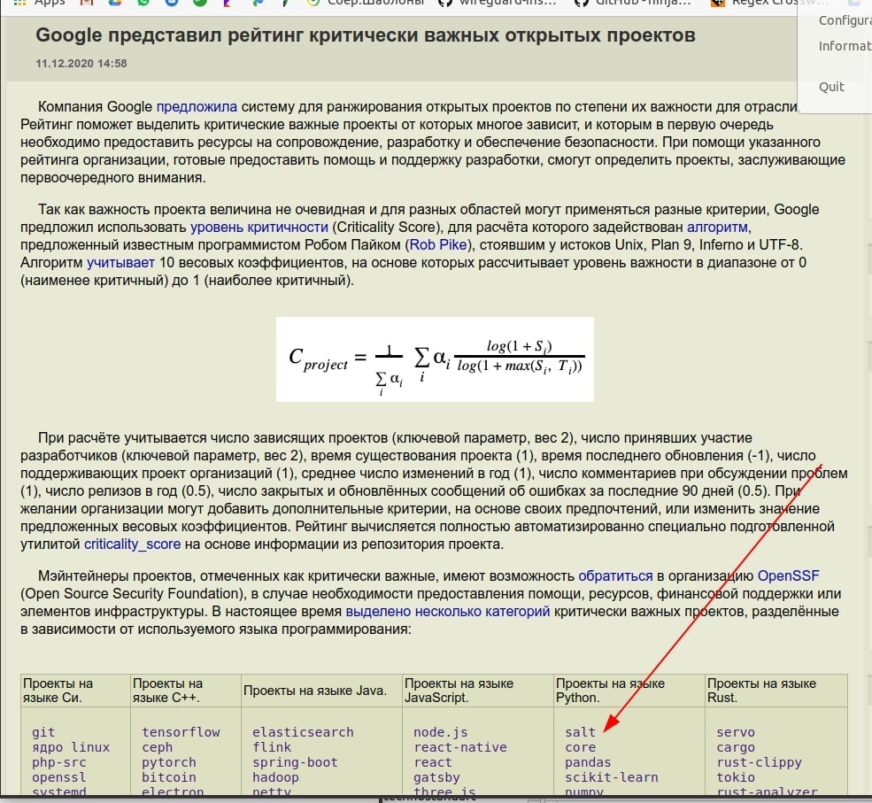
Task: Select 'php-src' in the table
Action: coord(59,762)
